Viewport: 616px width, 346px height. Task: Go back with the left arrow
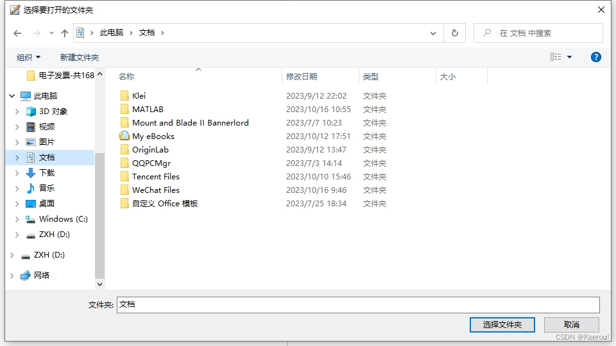point(17,33)
